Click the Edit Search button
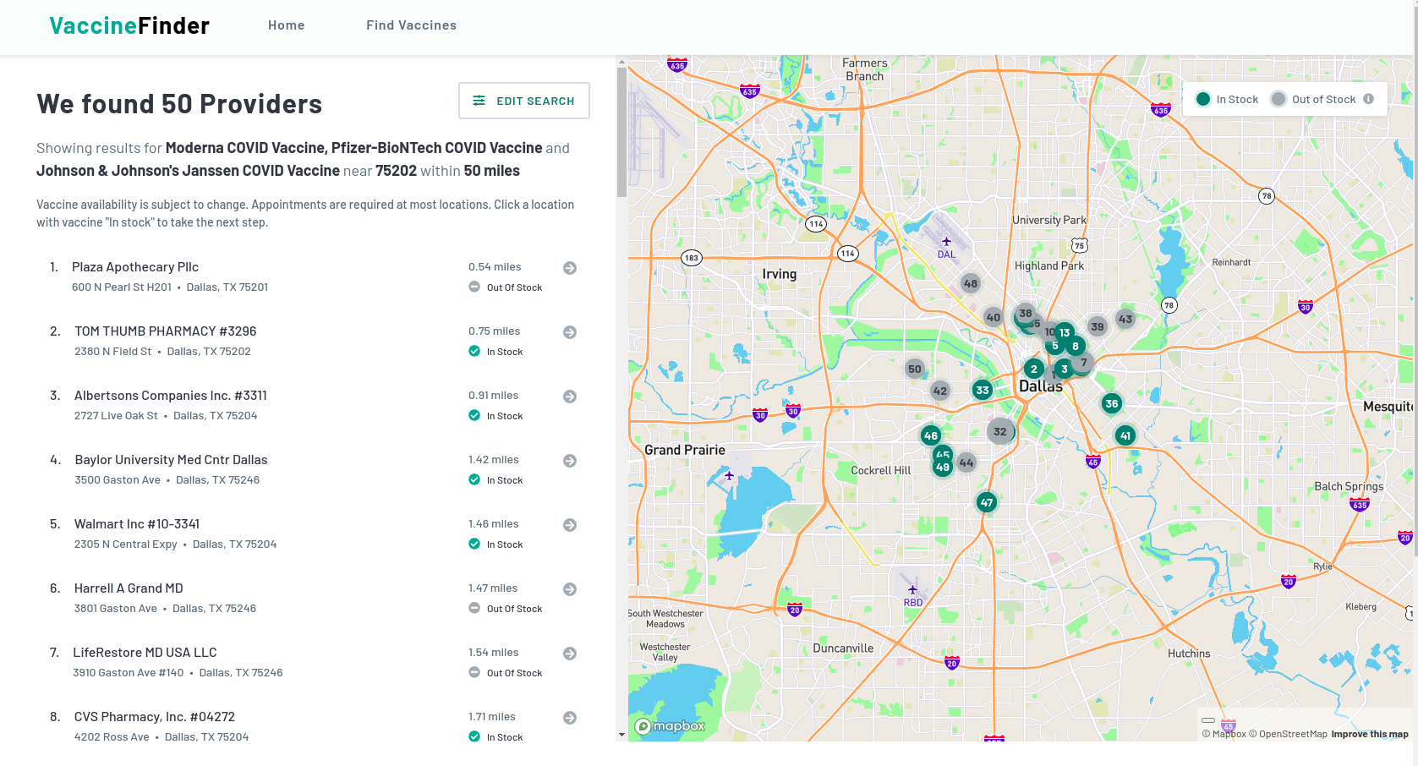The width and height of the screenshot is (1418, 766). [x=524, y=101]
